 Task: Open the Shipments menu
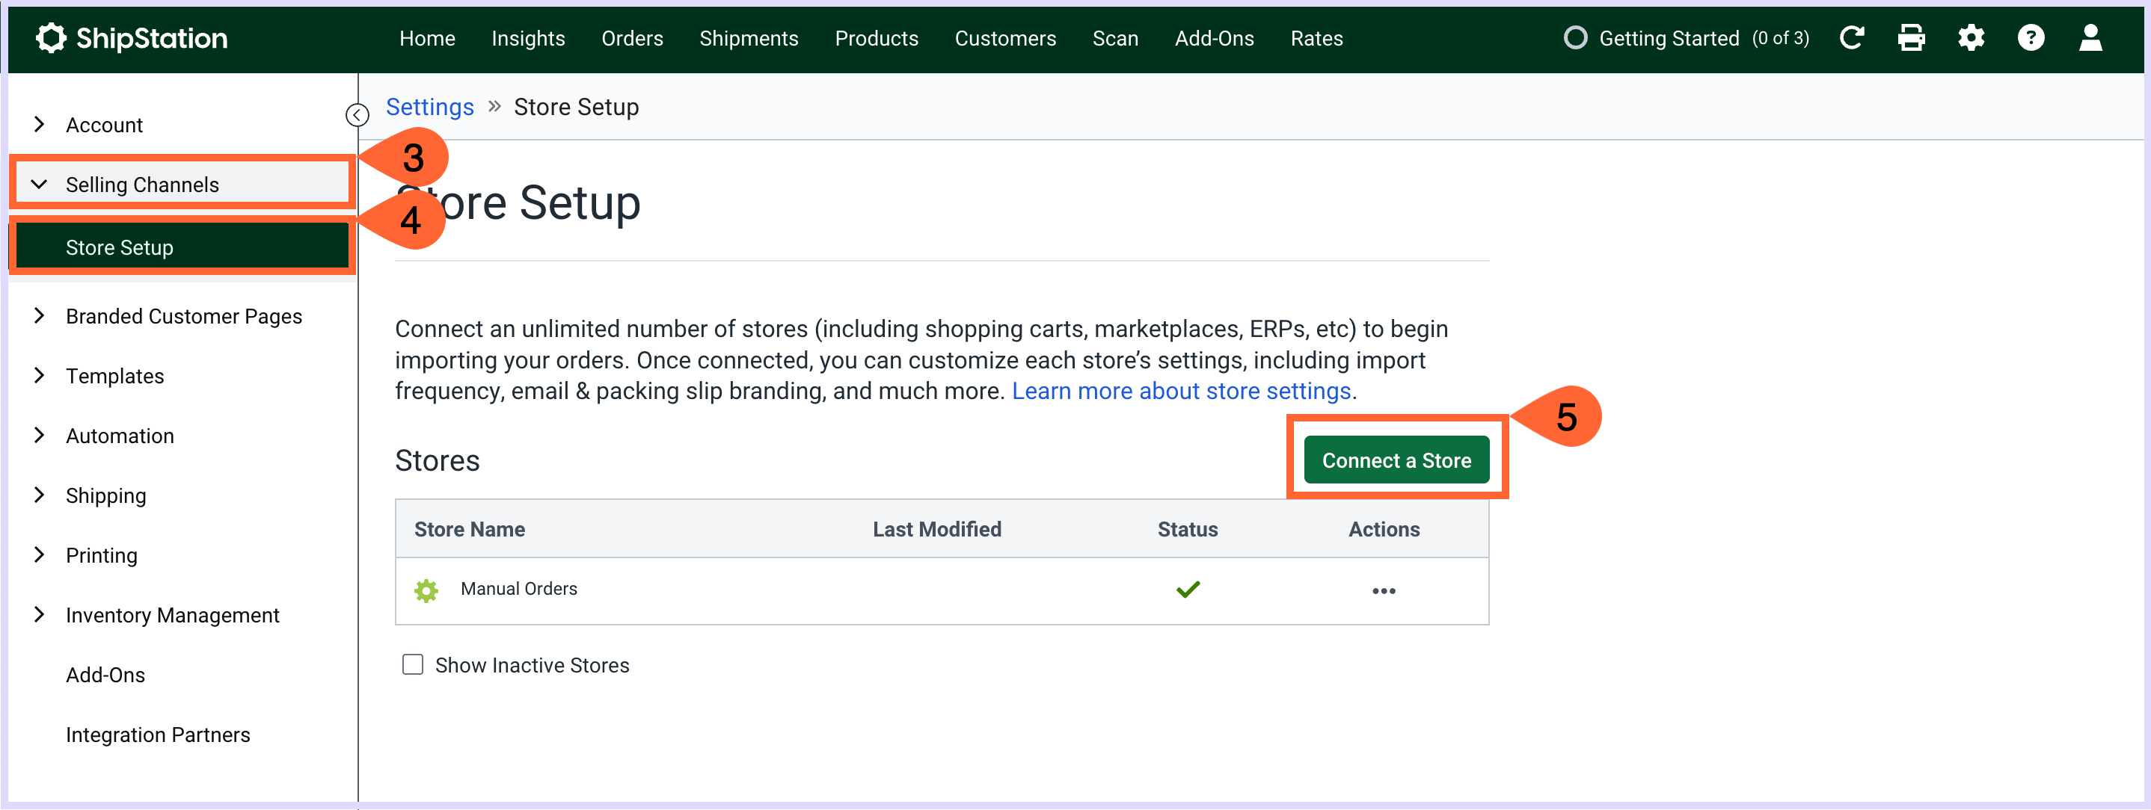[x=748, y=38]
